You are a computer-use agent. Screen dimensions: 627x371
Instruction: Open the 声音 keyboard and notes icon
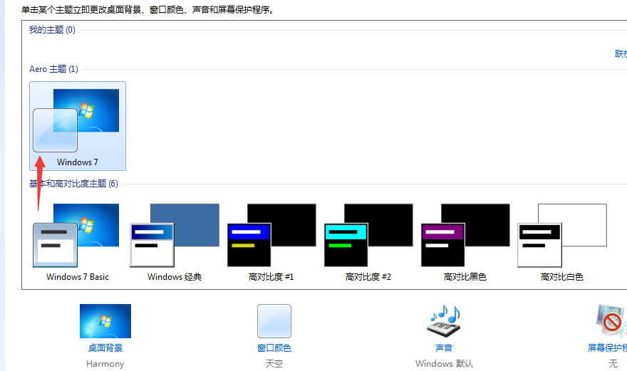[444, 321]
